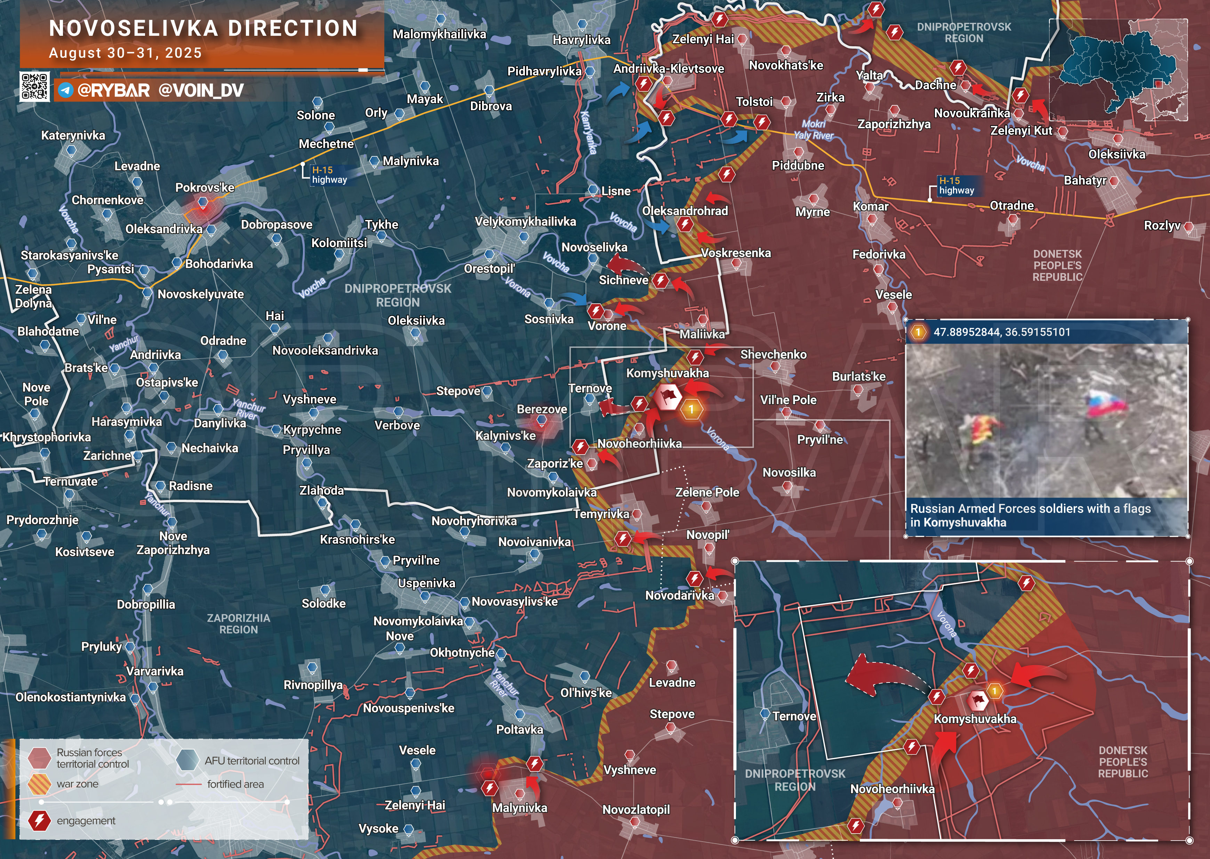This screenshot has height=859, width=1210.
Task: Click the engagement icon above Dachne
Action: coord(957,68)
